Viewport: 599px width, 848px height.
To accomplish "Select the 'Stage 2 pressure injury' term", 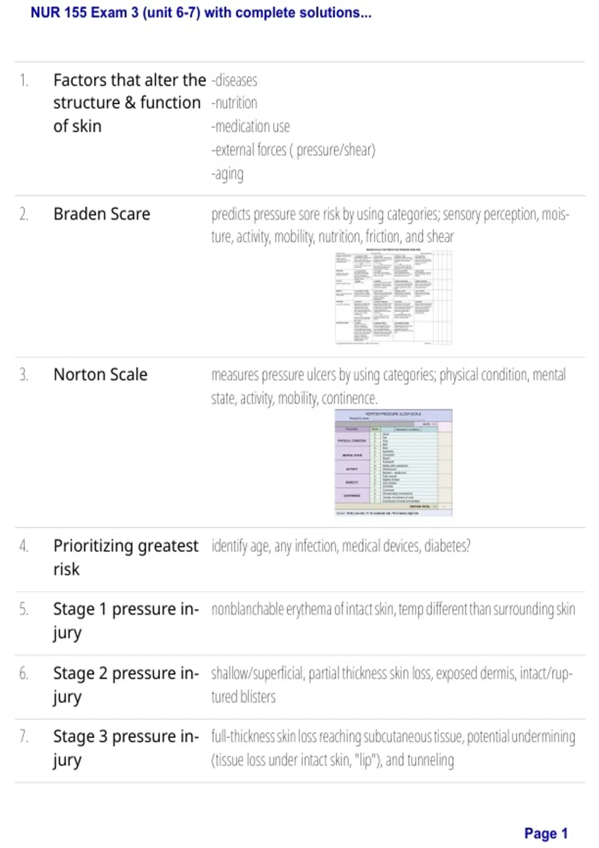I will tap(126, 684).
